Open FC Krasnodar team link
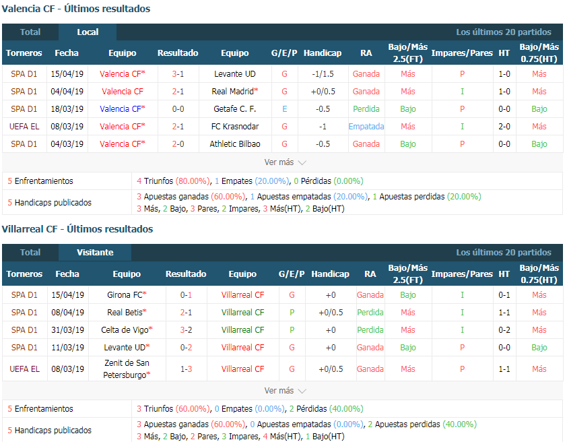The image size is (565, 442). point(234,127)
